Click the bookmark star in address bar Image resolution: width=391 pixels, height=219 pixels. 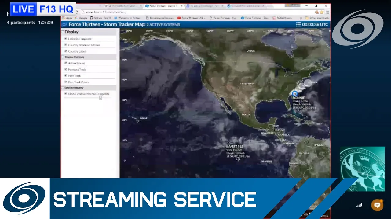point(321,12)
